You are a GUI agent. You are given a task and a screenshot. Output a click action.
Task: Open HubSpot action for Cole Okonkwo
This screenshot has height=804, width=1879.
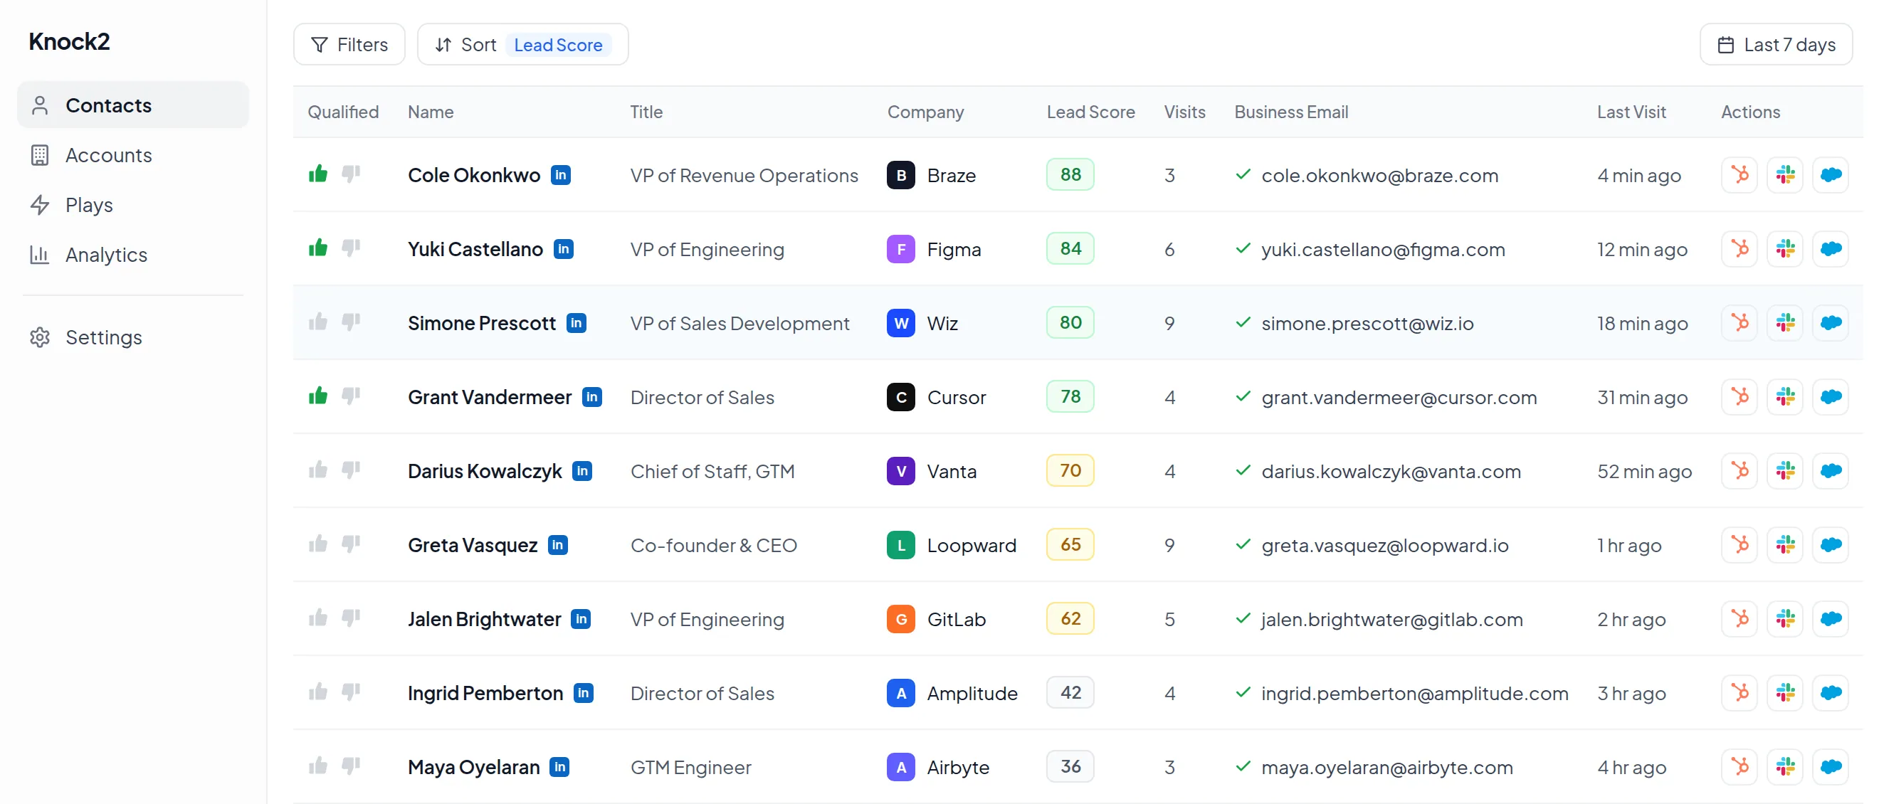[1739, 175]
